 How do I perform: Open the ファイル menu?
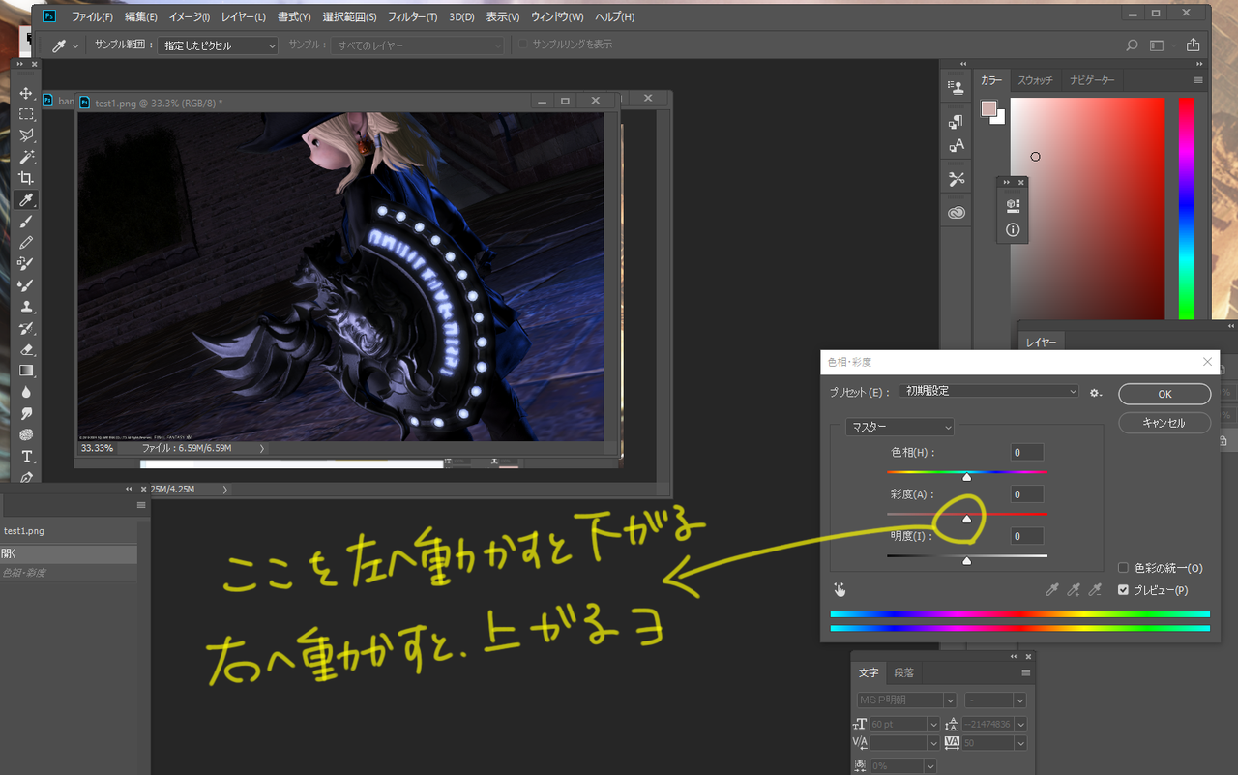coord(92,16)
